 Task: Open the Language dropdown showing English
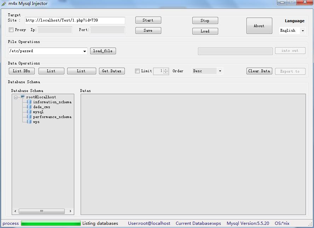(292, 31)
